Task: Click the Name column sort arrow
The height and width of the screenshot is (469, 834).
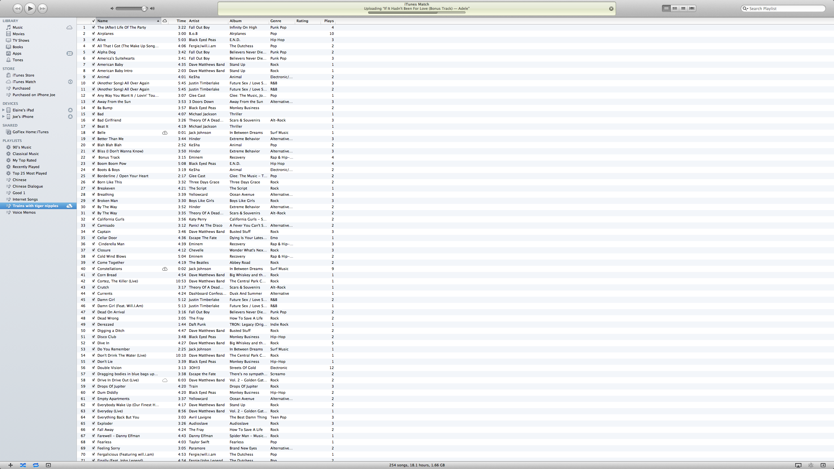Action: [158, 21]
